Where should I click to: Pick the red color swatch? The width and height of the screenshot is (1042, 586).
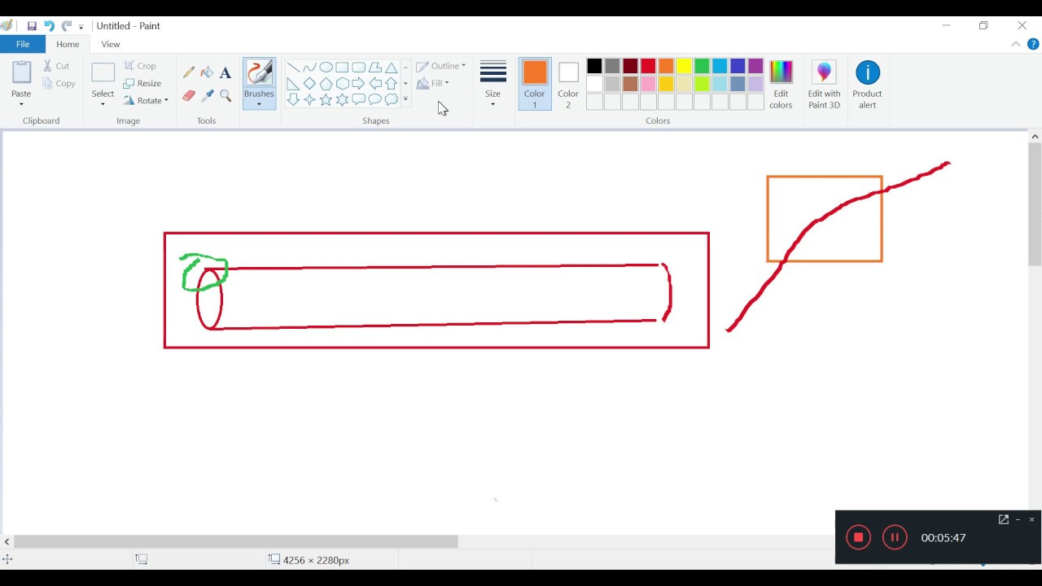[x=648, y=66]
